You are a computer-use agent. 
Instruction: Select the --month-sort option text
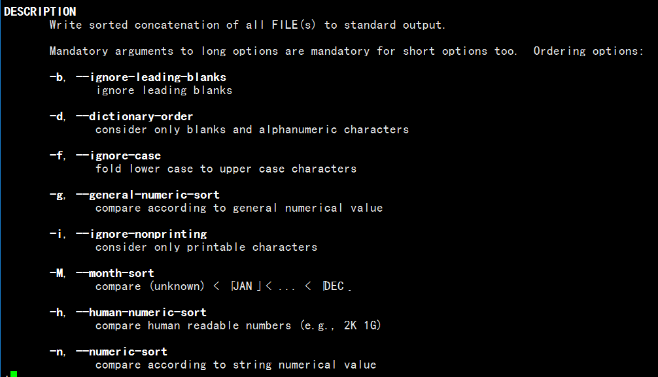point(115,273)
